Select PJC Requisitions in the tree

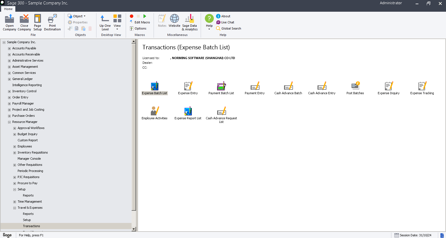pyautogui.click(x=28, y=177)
